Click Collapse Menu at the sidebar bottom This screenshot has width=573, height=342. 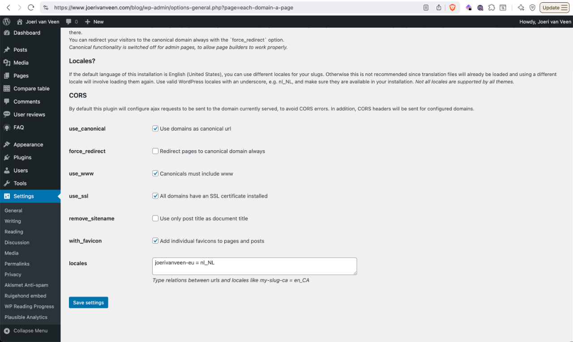(x=27, y=331)
